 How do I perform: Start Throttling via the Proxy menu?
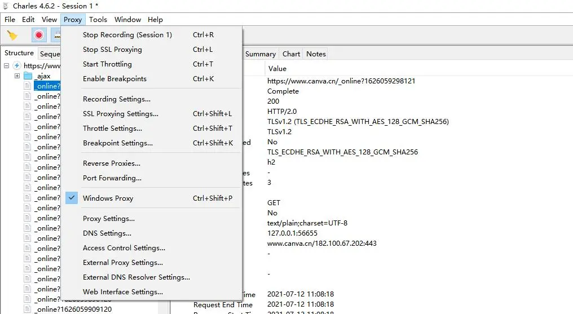tap(107, 64)
